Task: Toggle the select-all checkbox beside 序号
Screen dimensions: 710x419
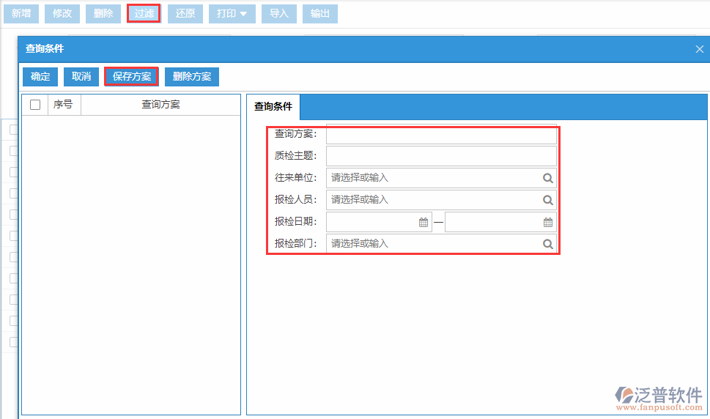Action: pyautogui.click(x=35, y=105)
